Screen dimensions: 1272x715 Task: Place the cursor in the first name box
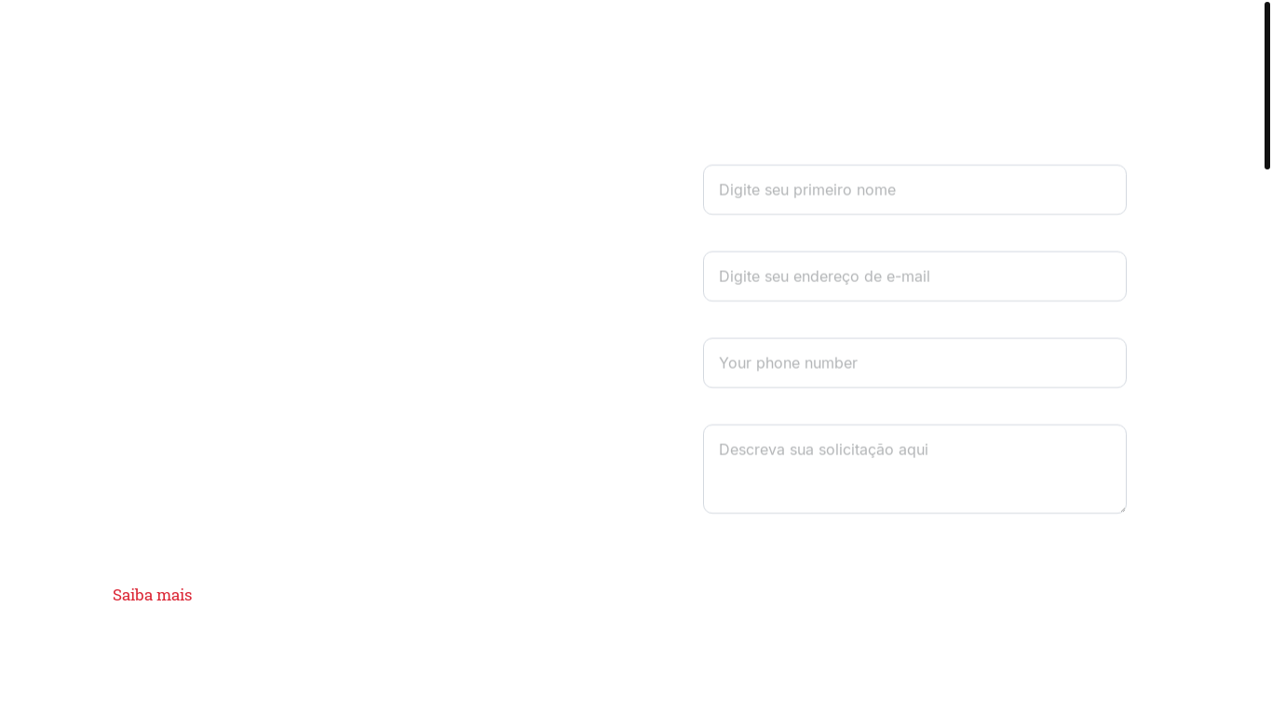(x=913, y=190)
